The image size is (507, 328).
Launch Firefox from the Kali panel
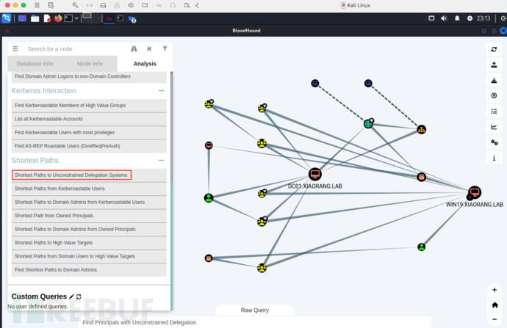coord(58,18)
